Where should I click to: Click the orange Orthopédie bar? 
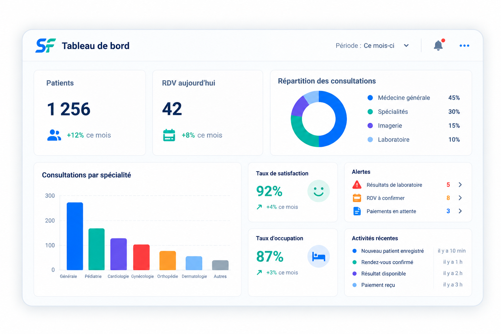point(168,261)
